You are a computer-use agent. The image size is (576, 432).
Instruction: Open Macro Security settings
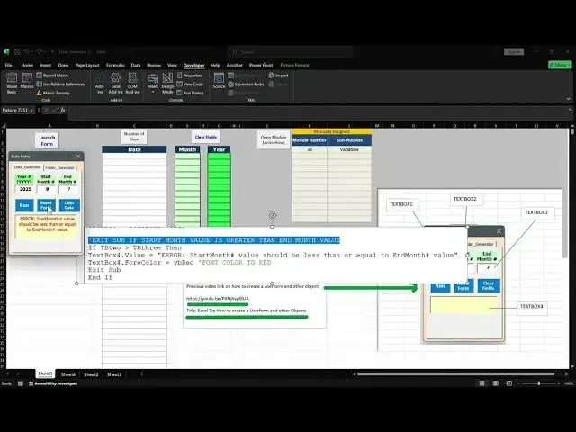(x=53, y=93)
